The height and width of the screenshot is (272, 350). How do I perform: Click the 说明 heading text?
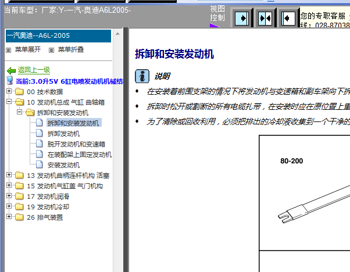click(x=162, y=76)
